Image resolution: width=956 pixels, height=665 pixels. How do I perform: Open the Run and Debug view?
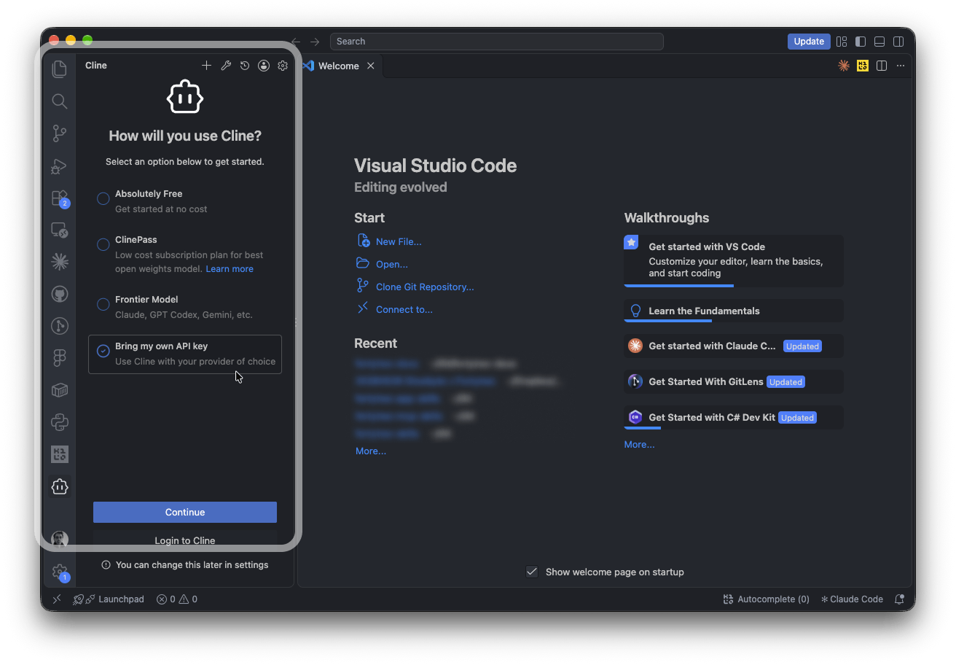click(60, 166)
